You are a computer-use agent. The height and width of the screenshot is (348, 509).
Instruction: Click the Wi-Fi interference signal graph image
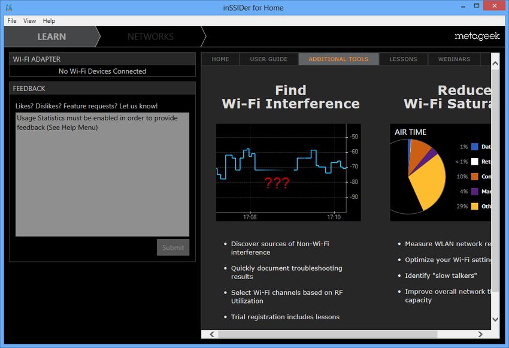click(288, 173)
